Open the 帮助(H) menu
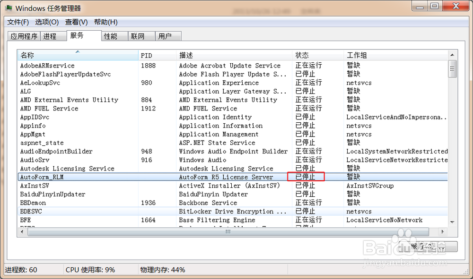The width and height of the screenshot is (473, 279). (105, 22)
